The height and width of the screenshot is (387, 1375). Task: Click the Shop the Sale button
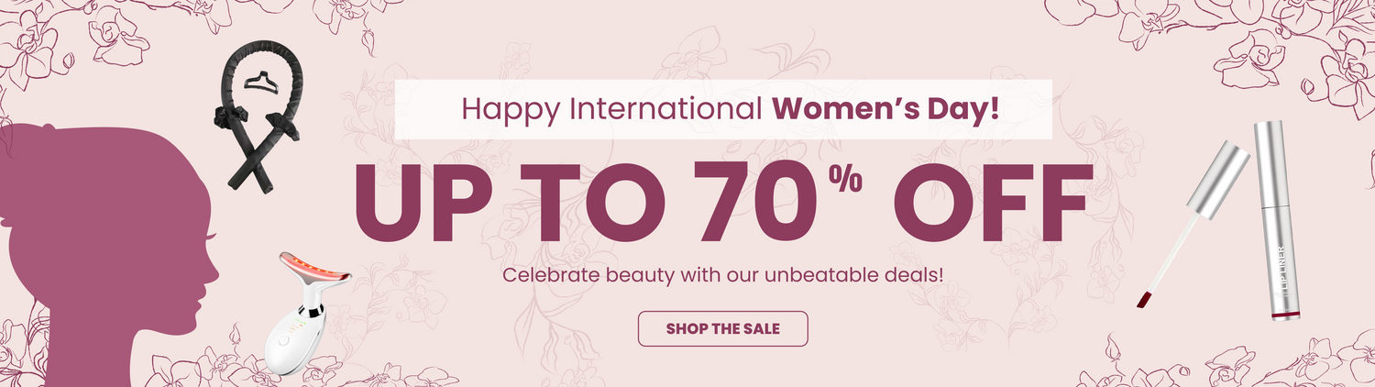tap(722, 328)
